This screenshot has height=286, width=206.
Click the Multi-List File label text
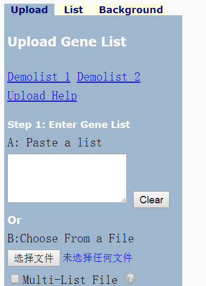(70, 280)
